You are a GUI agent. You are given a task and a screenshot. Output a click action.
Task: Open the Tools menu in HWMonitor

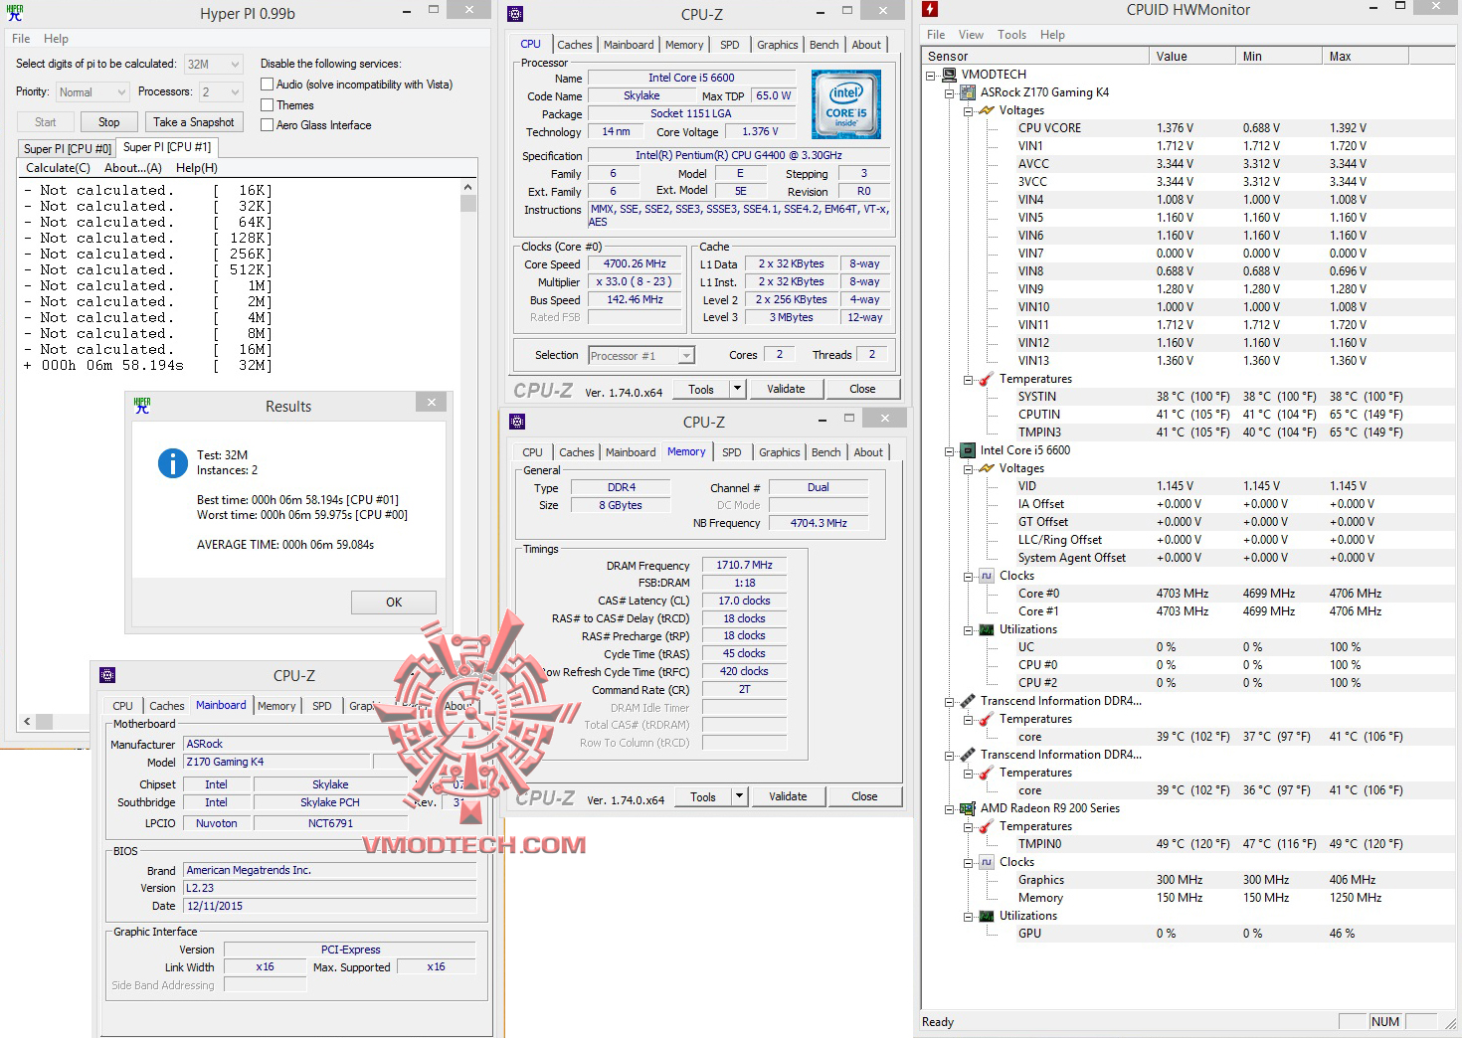pos(1011,35)
